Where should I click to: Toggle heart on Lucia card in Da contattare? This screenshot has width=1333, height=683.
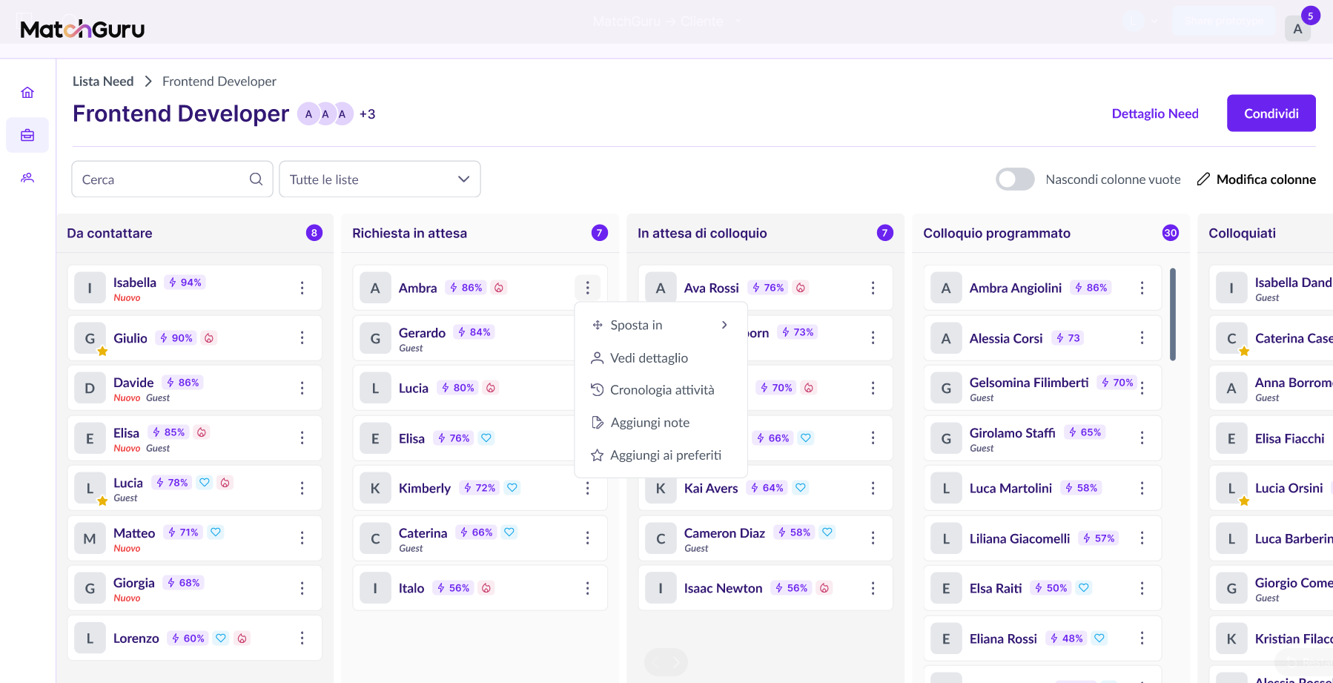click(x=205, y=483)
